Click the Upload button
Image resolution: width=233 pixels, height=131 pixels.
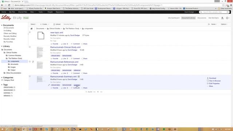click(57, 24)
